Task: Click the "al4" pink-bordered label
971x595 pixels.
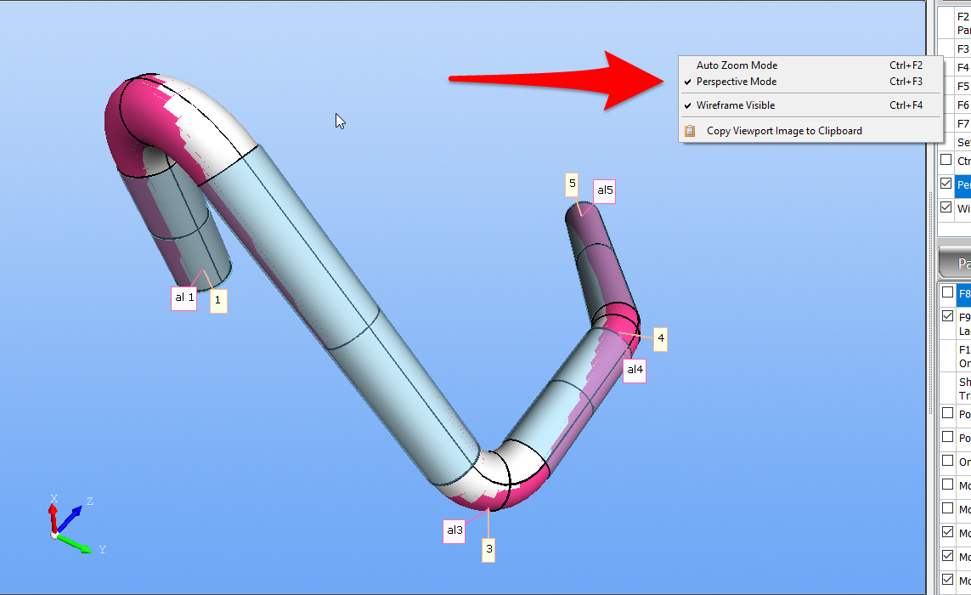Action: 635,370
